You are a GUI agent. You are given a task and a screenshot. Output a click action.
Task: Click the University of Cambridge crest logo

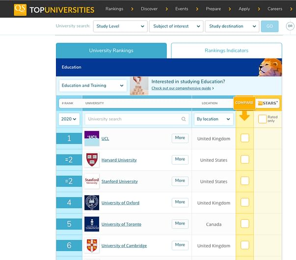tap(92, 245)
